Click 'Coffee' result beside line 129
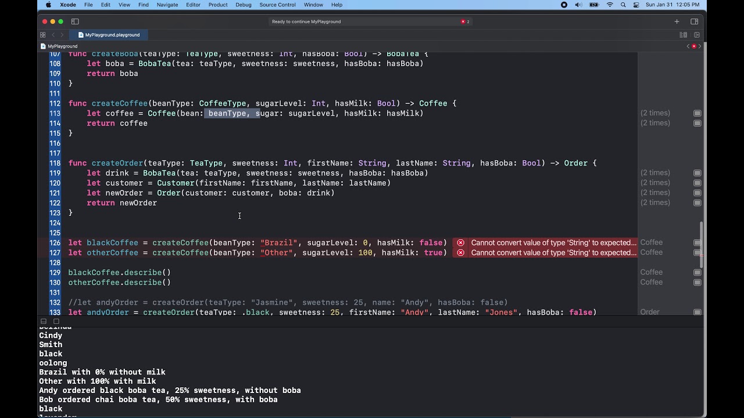This screenshot has height=418, width=744. pos(651,272)
